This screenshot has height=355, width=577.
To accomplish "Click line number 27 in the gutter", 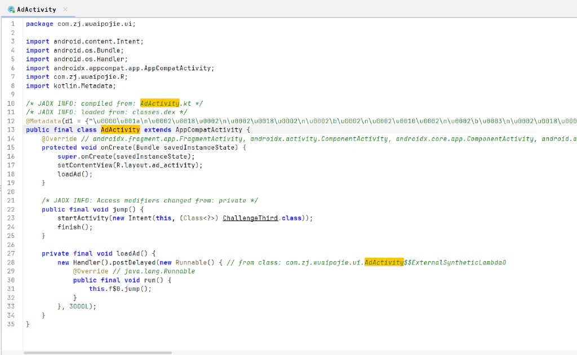I will click(11, 254).
